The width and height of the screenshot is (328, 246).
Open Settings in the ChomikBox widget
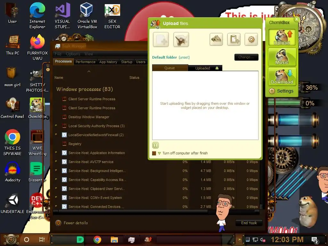(281, 91)
